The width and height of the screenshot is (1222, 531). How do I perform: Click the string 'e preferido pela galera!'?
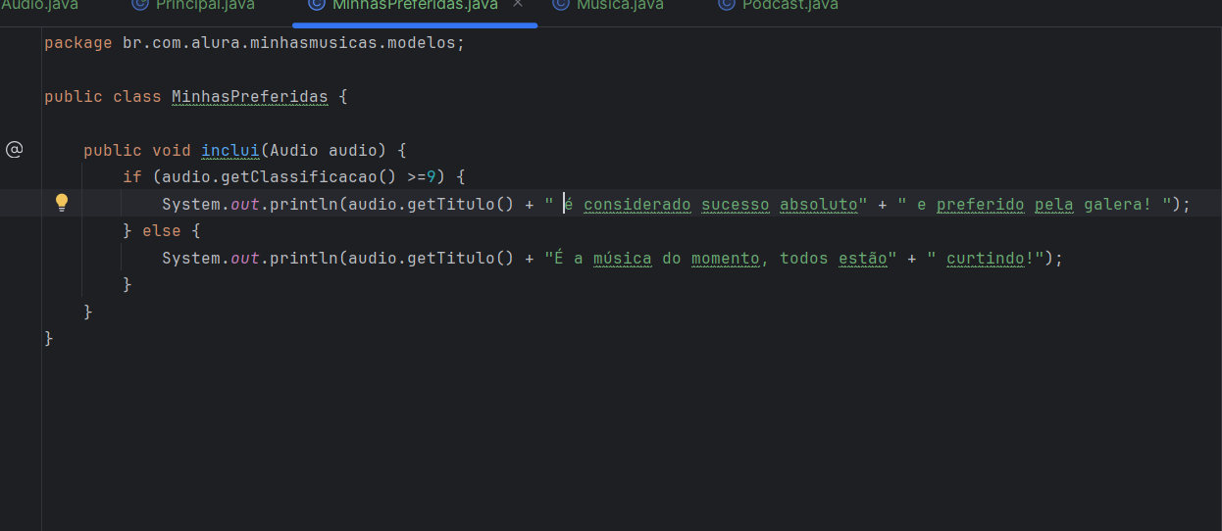point(1035,205)
